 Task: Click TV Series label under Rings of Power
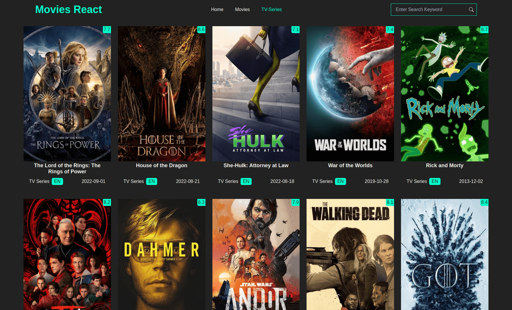(x=39, y=181)
